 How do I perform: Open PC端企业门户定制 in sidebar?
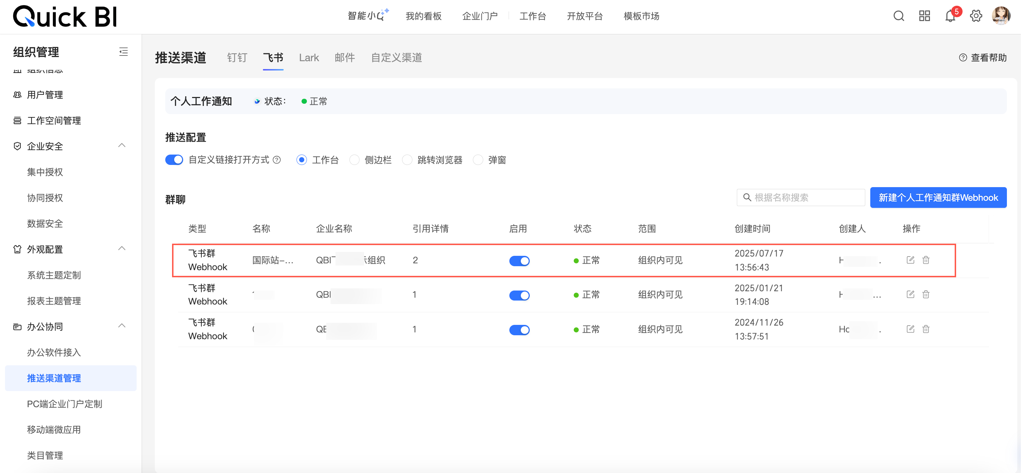point(65,404)
